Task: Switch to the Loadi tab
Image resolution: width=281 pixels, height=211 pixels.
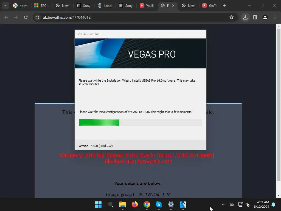Action: [x=105, y=5]
